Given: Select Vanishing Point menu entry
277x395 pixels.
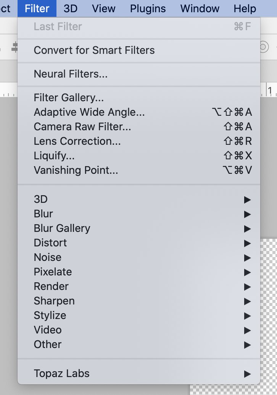Looking at the screenshot, I should click(139, 170).
